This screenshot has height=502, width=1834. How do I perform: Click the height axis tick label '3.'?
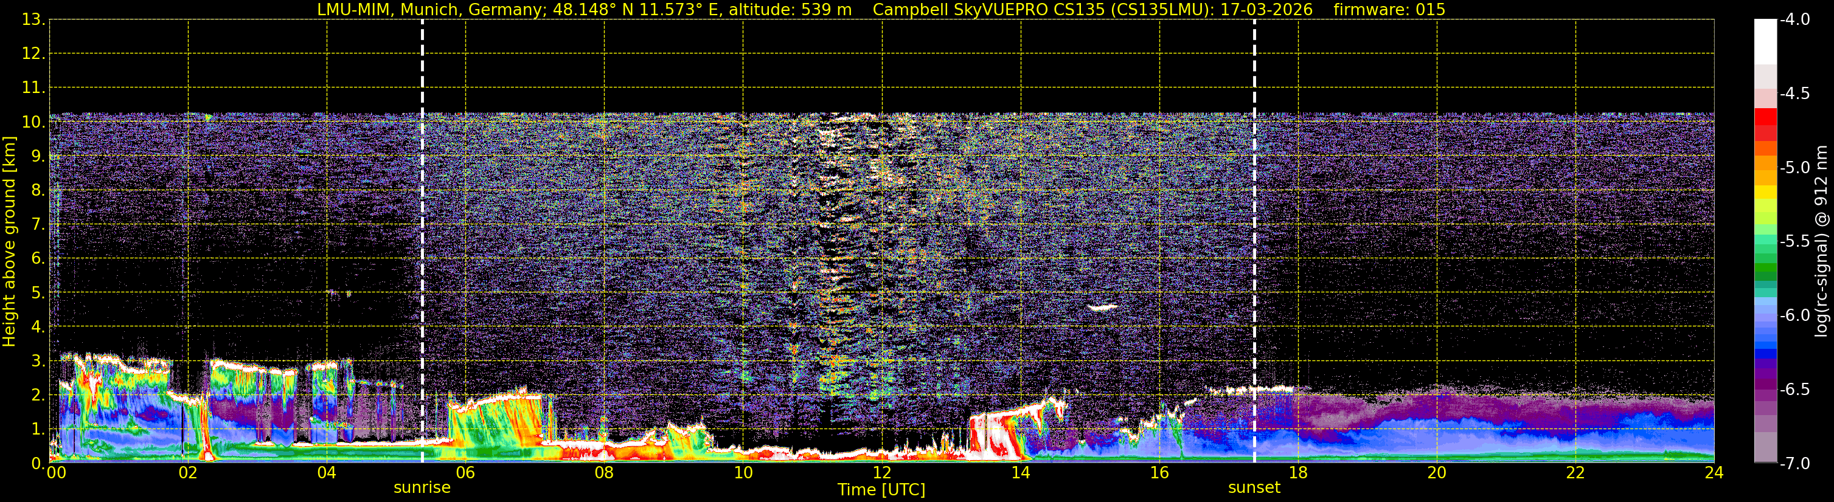38,361
